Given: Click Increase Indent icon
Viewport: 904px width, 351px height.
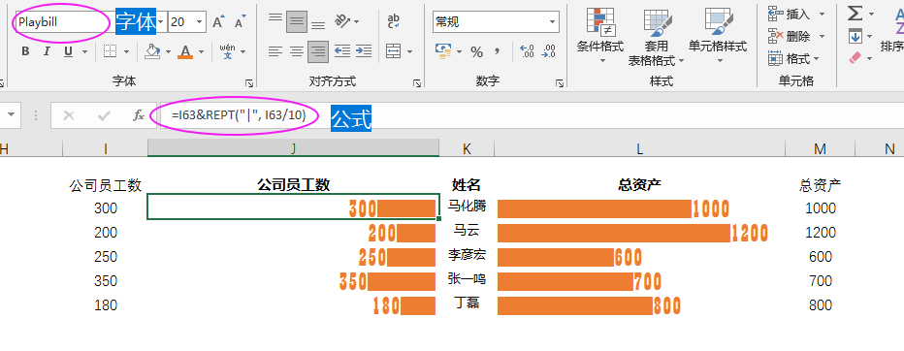Looking at the screenshot, I should (363, 51).
